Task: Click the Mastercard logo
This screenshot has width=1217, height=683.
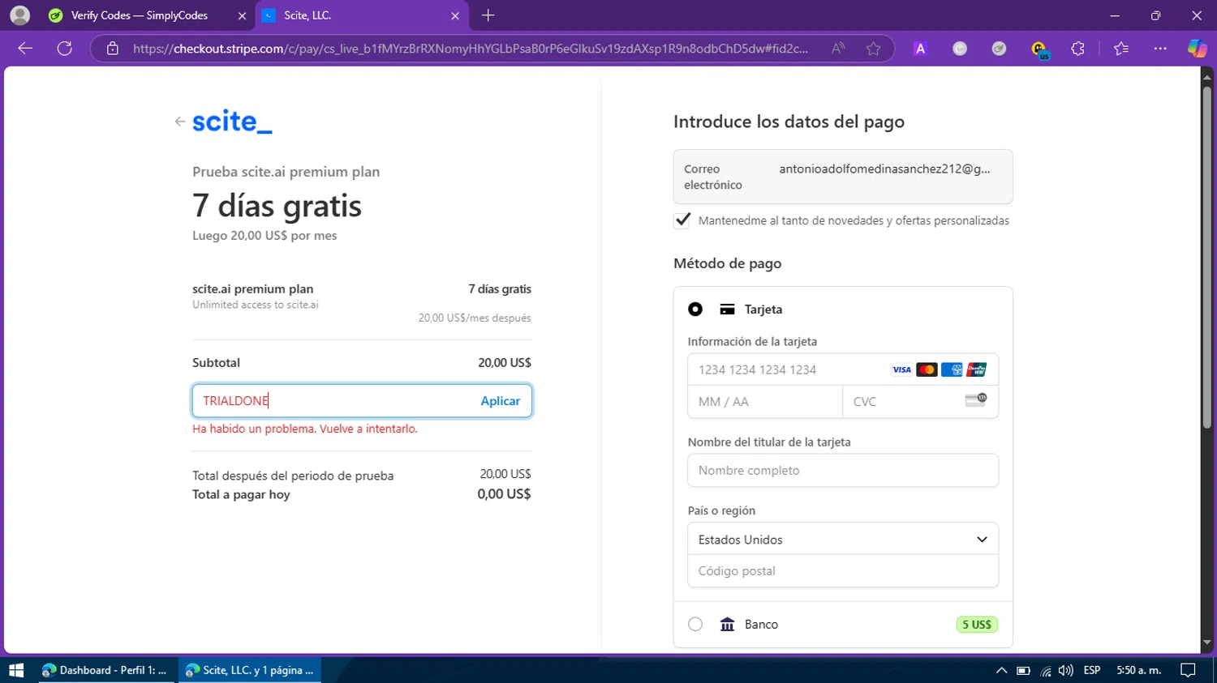Action: (x=927, y=369)
